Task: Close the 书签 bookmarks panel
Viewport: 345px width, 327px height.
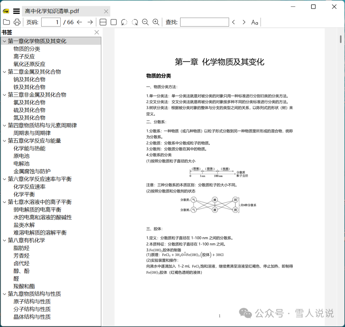Action: point(96,32)
